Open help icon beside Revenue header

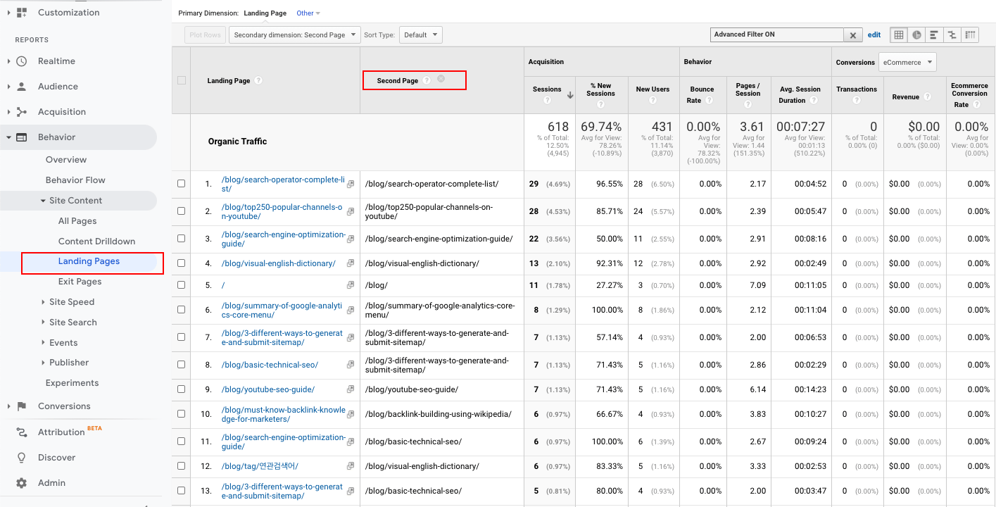pyautogui.click(x=927, y=96)
